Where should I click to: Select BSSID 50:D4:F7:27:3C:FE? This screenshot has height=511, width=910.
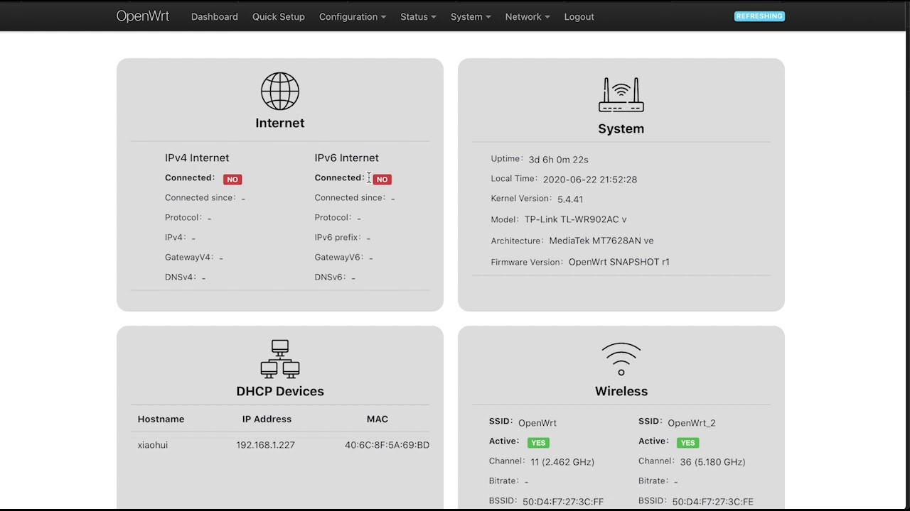713,502
